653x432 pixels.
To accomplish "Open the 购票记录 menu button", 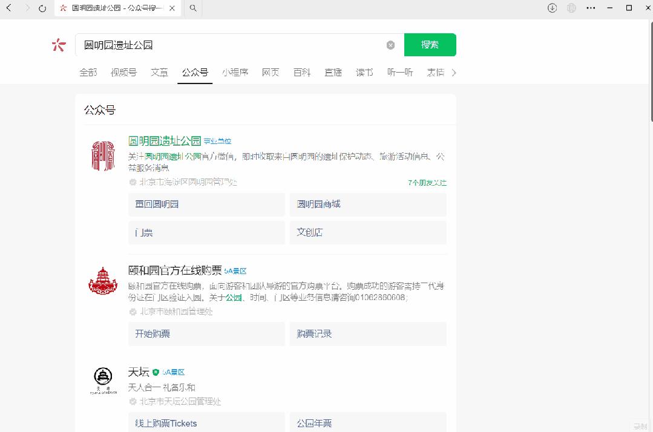I will [368, 334].
